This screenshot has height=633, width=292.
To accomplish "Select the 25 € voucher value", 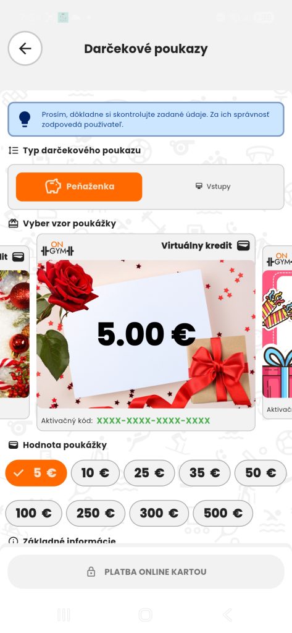I will tap(149, 473).
